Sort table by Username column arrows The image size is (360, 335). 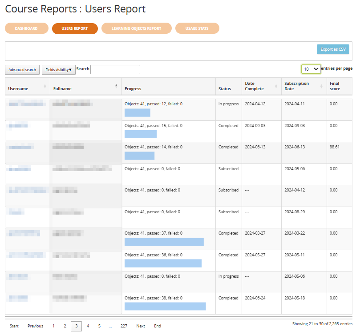pyautogui.click(x=44, y=86)
